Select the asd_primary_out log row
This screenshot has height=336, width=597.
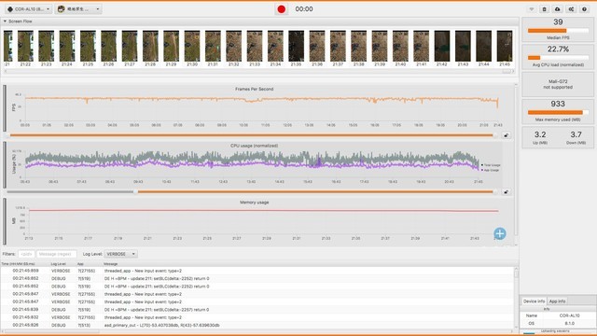click(257, 326)
